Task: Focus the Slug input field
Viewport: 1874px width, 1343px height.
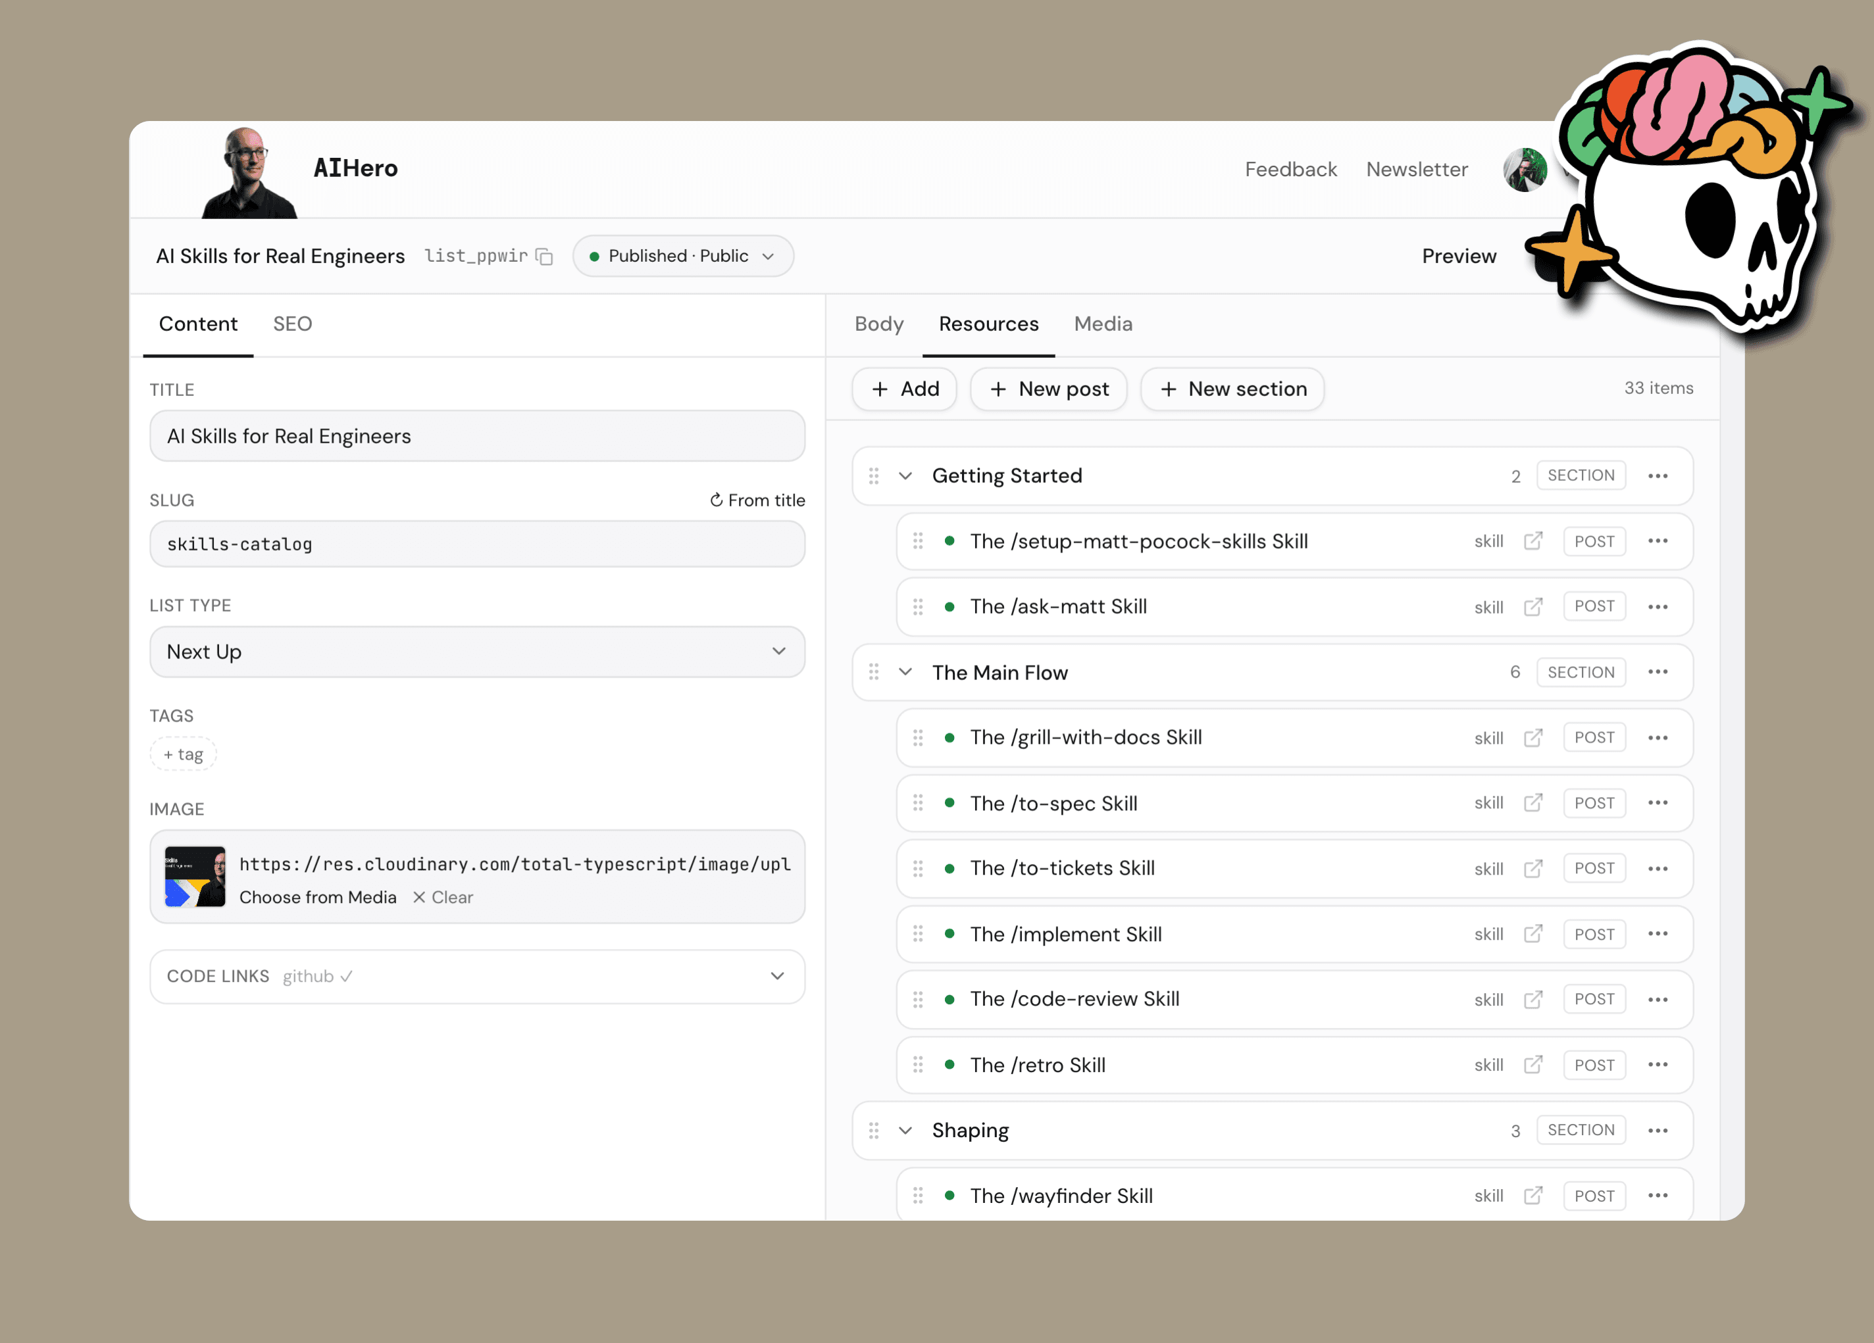Action: pyautogui.click(x=477, y=545)
